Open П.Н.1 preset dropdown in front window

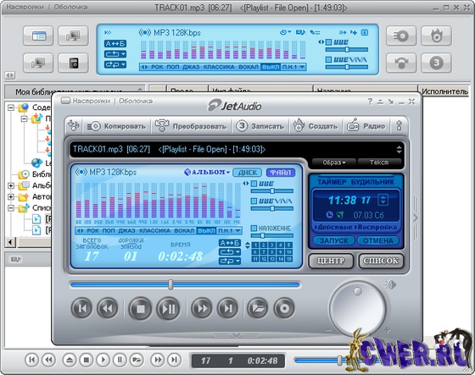pos(230,231)
